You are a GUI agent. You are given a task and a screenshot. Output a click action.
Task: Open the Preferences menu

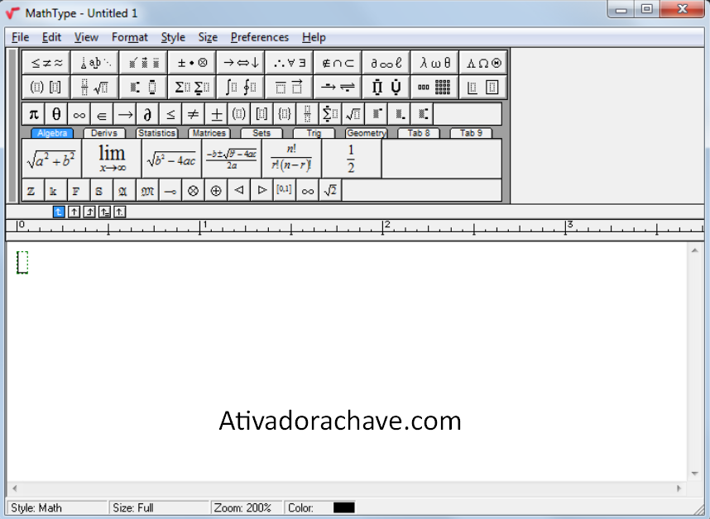point(259,37)
